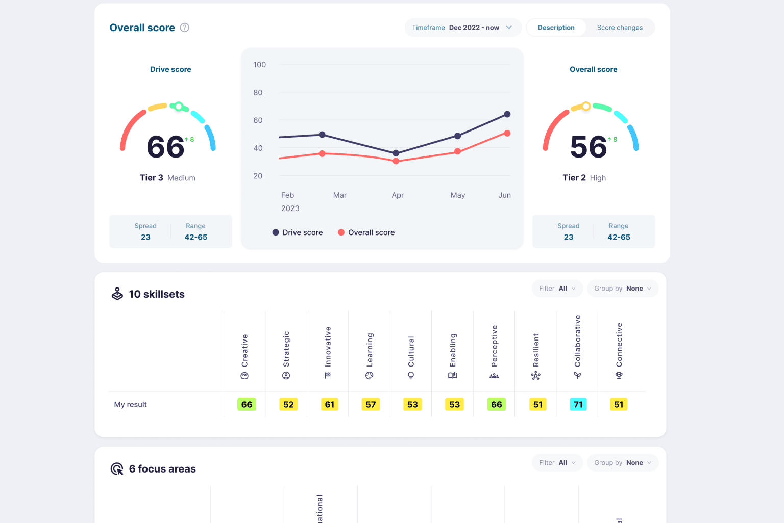Click the 10 skillsets heading
The image size is (784, 523).
157,294
